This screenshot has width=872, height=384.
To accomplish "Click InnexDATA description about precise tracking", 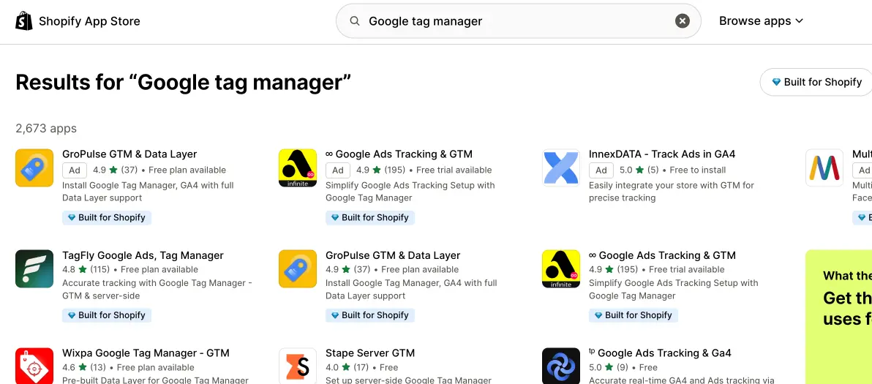I will click(x=672, y=192).
